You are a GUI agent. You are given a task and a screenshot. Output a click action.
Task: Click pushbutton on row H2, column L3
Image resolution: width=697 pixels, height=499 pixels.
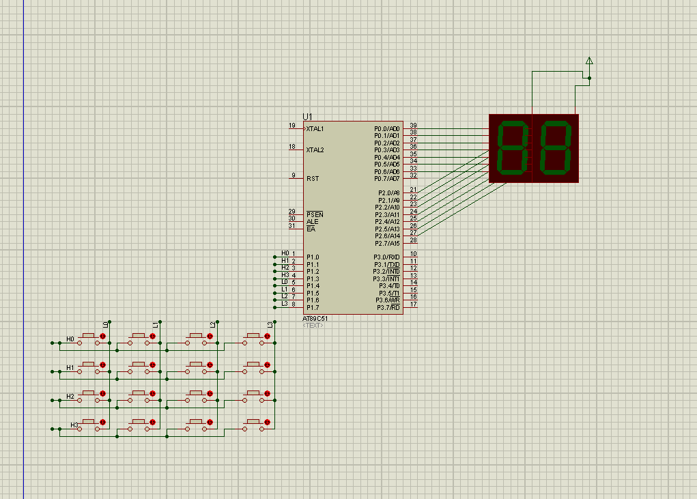(x=253, y=396)
